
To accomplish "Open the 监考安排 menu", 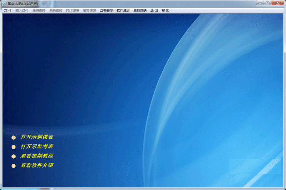I will (x=106, y=10).
